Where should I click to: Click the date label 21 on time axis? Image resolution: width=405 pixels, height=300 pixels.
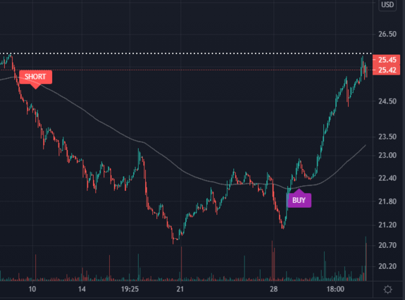tap(180, 289)
